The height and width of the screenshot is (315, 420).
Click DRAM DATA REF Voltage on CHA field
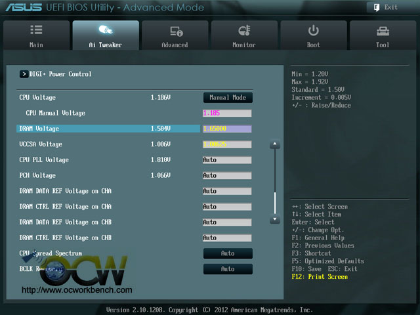click(227, 191)
